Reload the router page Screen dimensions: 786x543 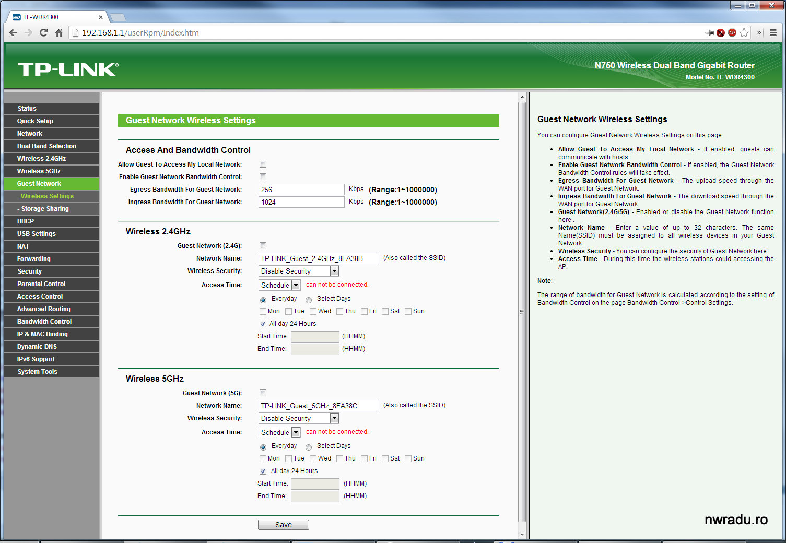44,33
